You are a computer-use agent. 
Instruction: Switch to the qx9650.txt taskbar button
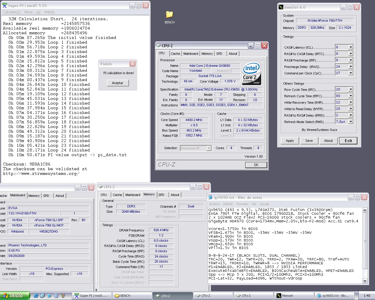point(334,296)
